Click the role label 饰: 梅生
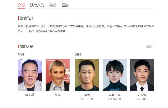168x108 pixels. [x=142, y=99]
